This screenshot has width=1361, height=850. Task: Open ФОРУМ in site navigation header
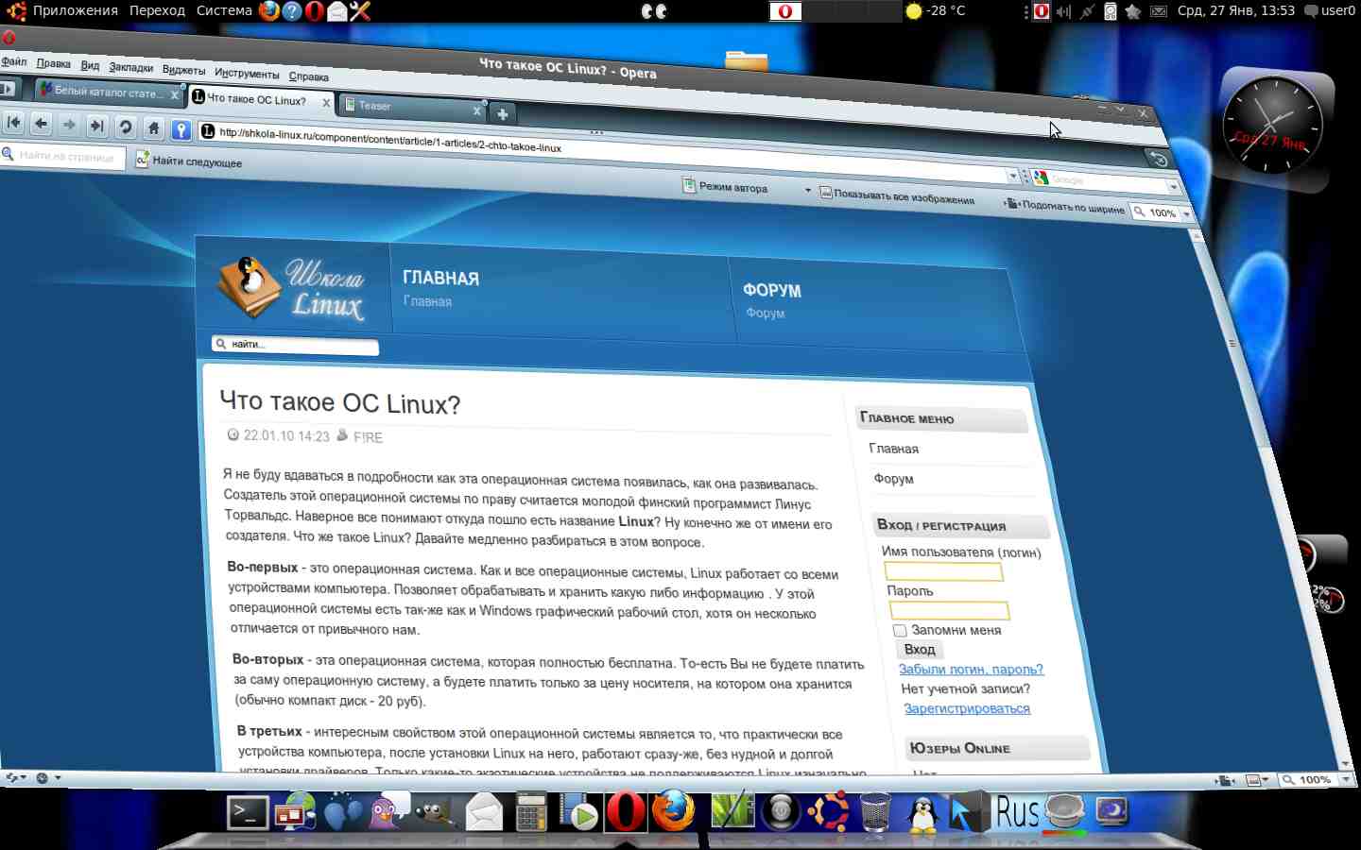coord(771,290)
